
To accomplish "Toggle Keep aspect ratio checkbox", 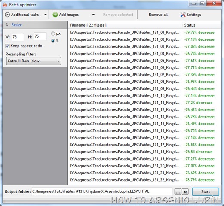I will click(x=7, y=46).
